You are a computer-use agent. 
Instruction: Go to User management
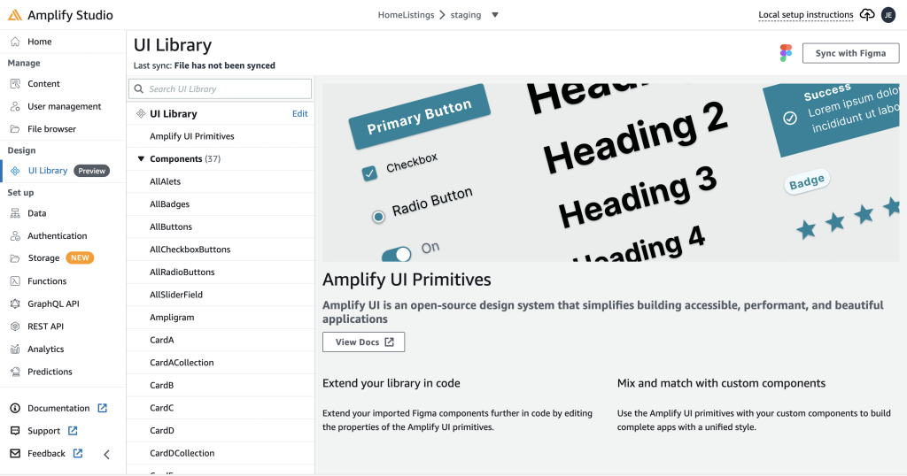click(64, 106)
